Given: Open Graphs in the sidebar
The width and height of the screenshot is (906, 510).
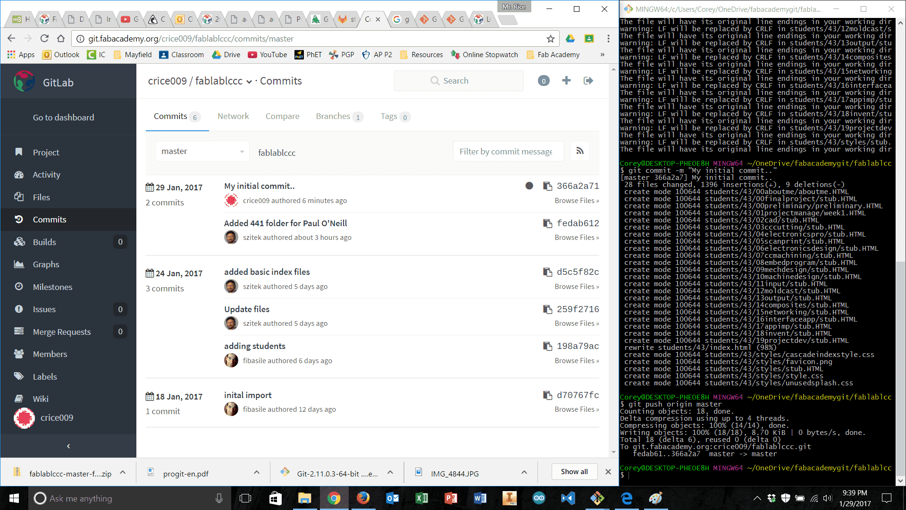Looking at the screenshot, I should tap(46, 264).
